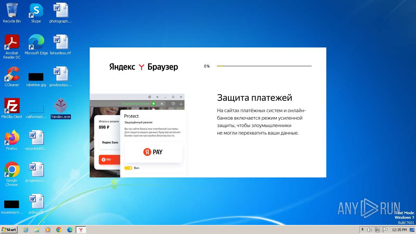The image size is (416, 234).
Task: Launch the Skype desktop shortcut
Action: tap(36, 13)
